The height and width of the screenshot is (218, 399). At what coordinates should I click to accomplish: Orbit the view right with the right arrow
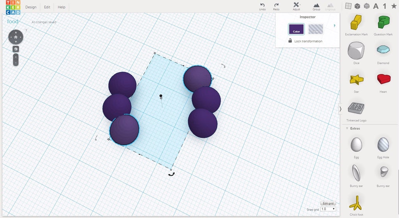[21, 37]
